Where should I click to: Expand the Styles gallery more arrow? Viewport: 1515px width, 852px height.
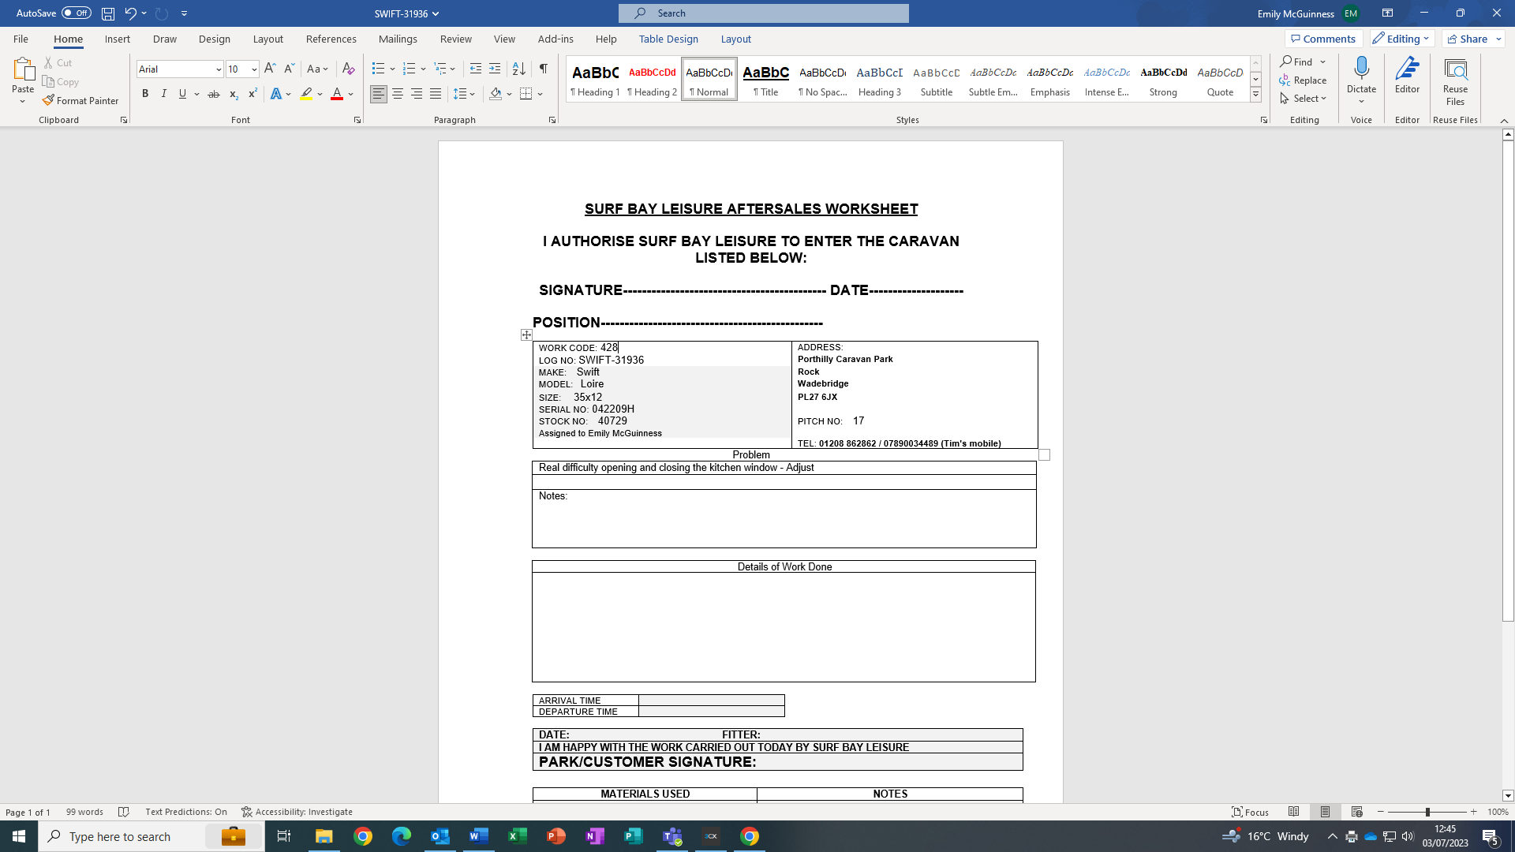[1255, 95]
